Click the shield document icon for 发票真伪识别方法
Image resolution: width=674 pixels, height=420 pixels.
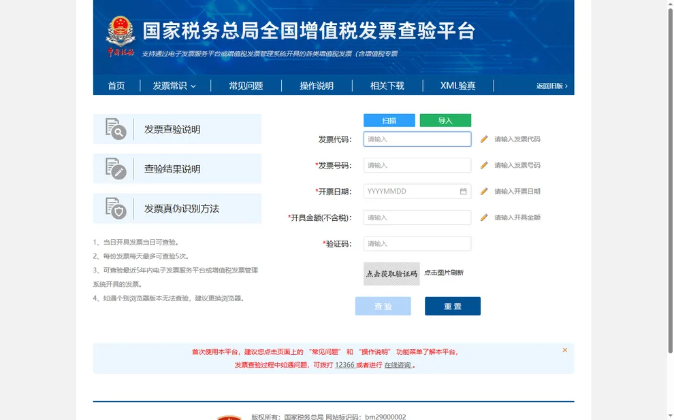[116, 208]
